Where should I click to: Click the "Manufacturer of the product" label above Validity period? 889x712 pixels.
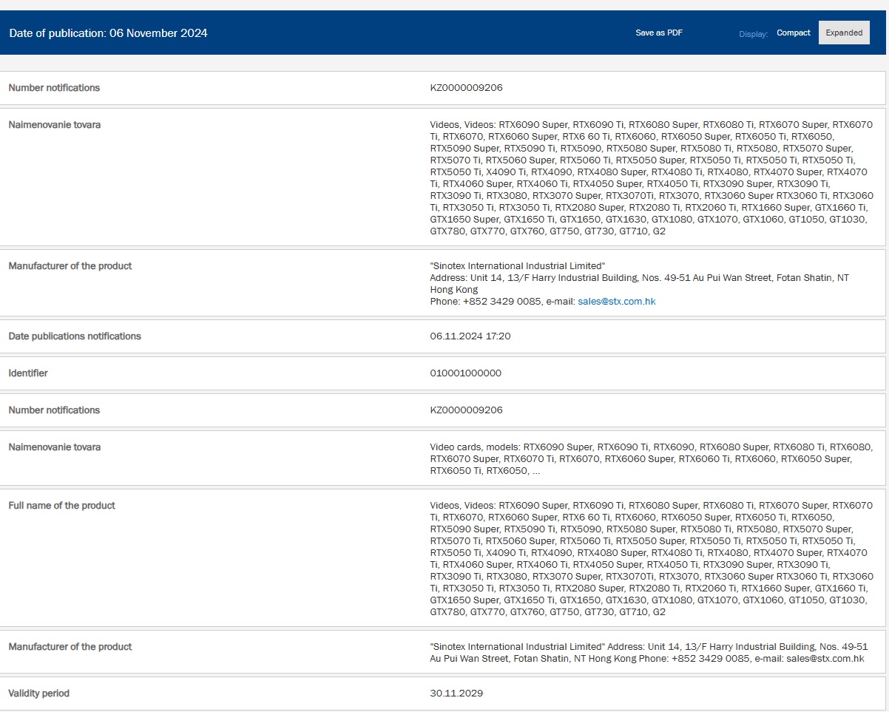tap(70, 647)
